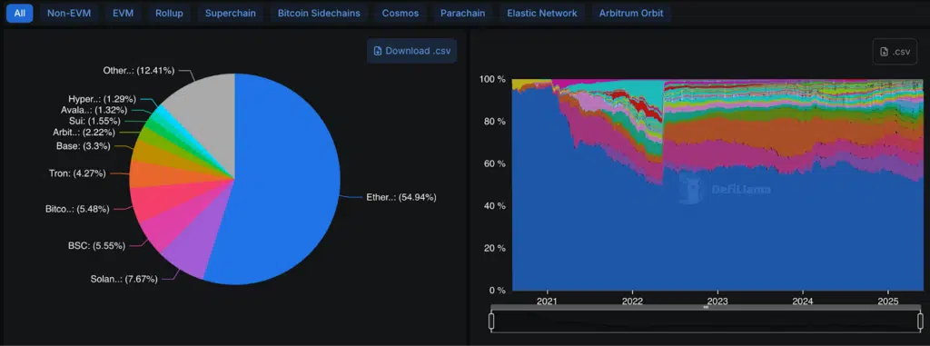The image size is (930, 346).
Task: Click the time range slider's top grip bar
Action: click(x=706, y=308)
